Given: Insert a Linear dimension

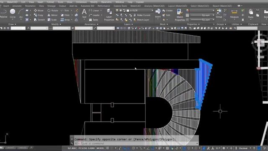Looking at the screenshot, I should point(94,10).
